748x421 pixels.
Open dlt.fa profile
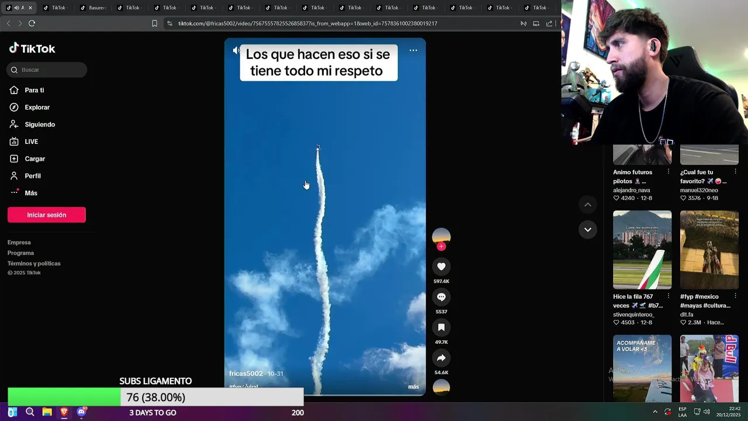(687, 315)
